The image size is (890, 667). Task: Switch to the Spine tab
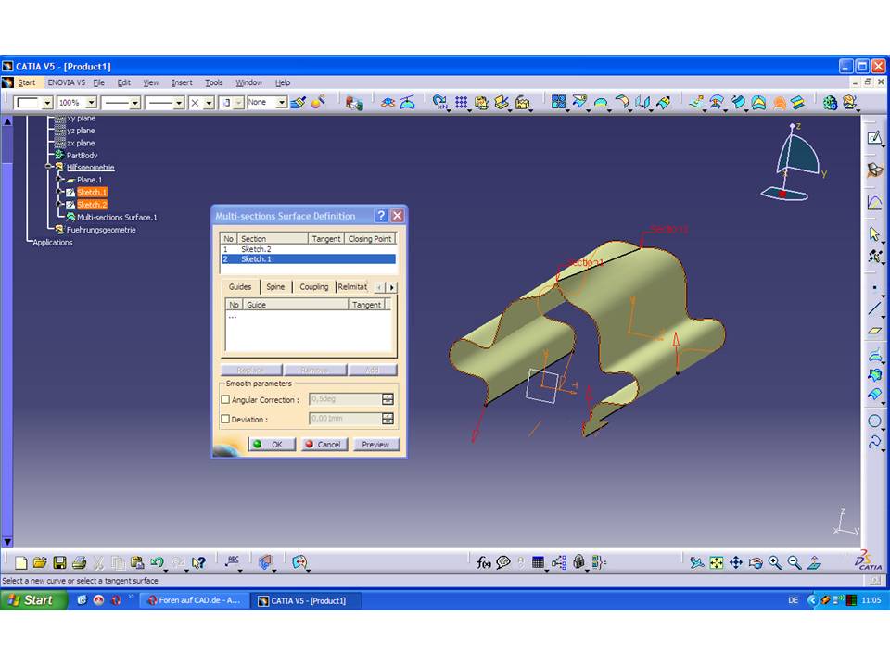(x=275, y=287)
